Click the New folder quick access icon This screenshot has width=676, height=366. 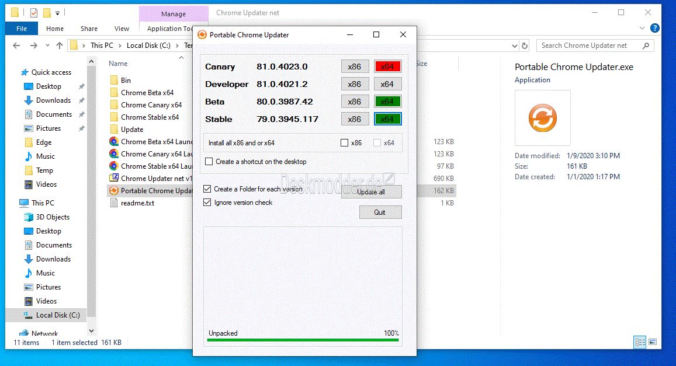(47, 13)
